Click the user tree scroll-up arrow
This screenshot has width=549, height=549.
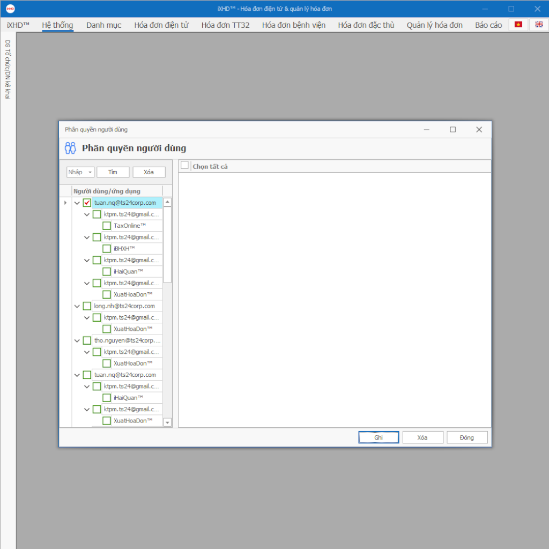[167, 202]
